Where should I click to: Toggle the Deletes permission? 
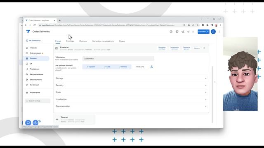(x=123, y=67)
